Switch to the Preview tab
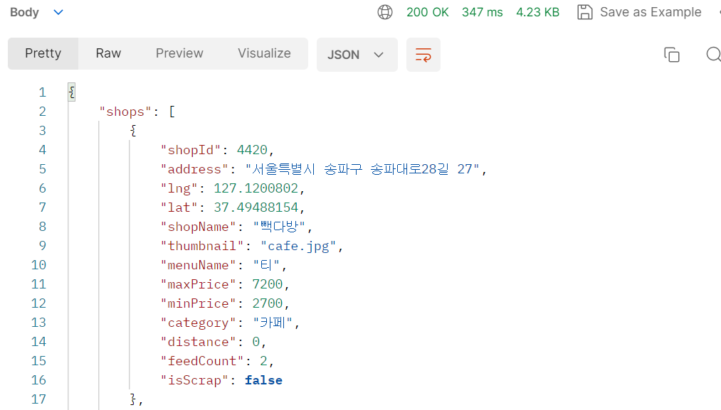Screen dimensions: 721x410 coord(179,54)
